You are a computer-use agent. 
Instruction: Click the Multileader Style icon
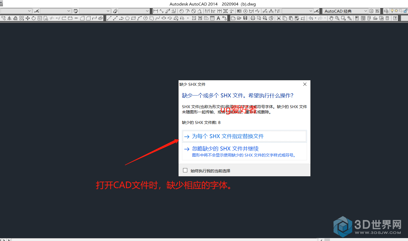point(115,11)
